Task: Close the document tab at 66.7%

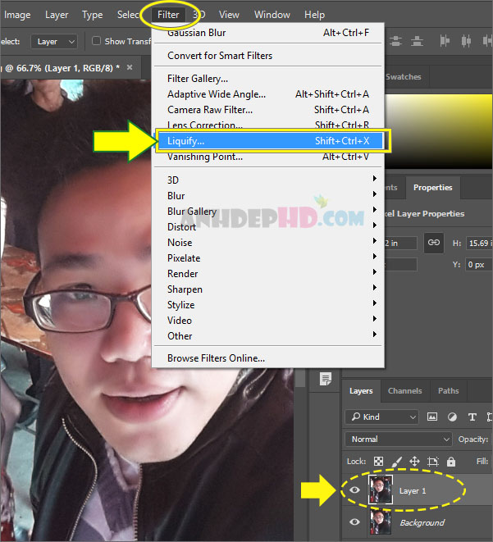Action: [x=130, y=67]
